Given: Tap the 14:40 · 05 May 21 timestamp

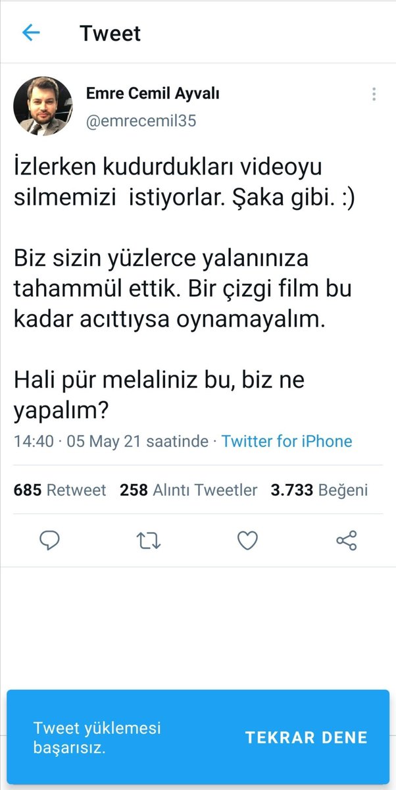Looking at the screenshot, I should [x=111, y=441].
